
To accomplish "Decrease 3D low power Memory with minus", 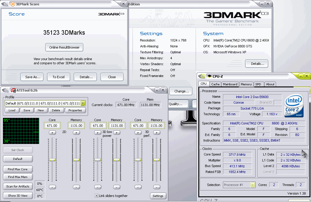I will (117, 187).
